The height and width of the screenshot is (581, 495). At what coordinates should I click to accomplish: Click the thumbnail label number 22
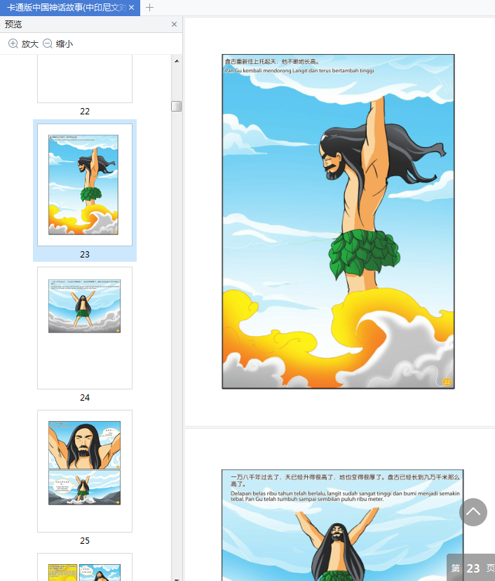(85, 111)
